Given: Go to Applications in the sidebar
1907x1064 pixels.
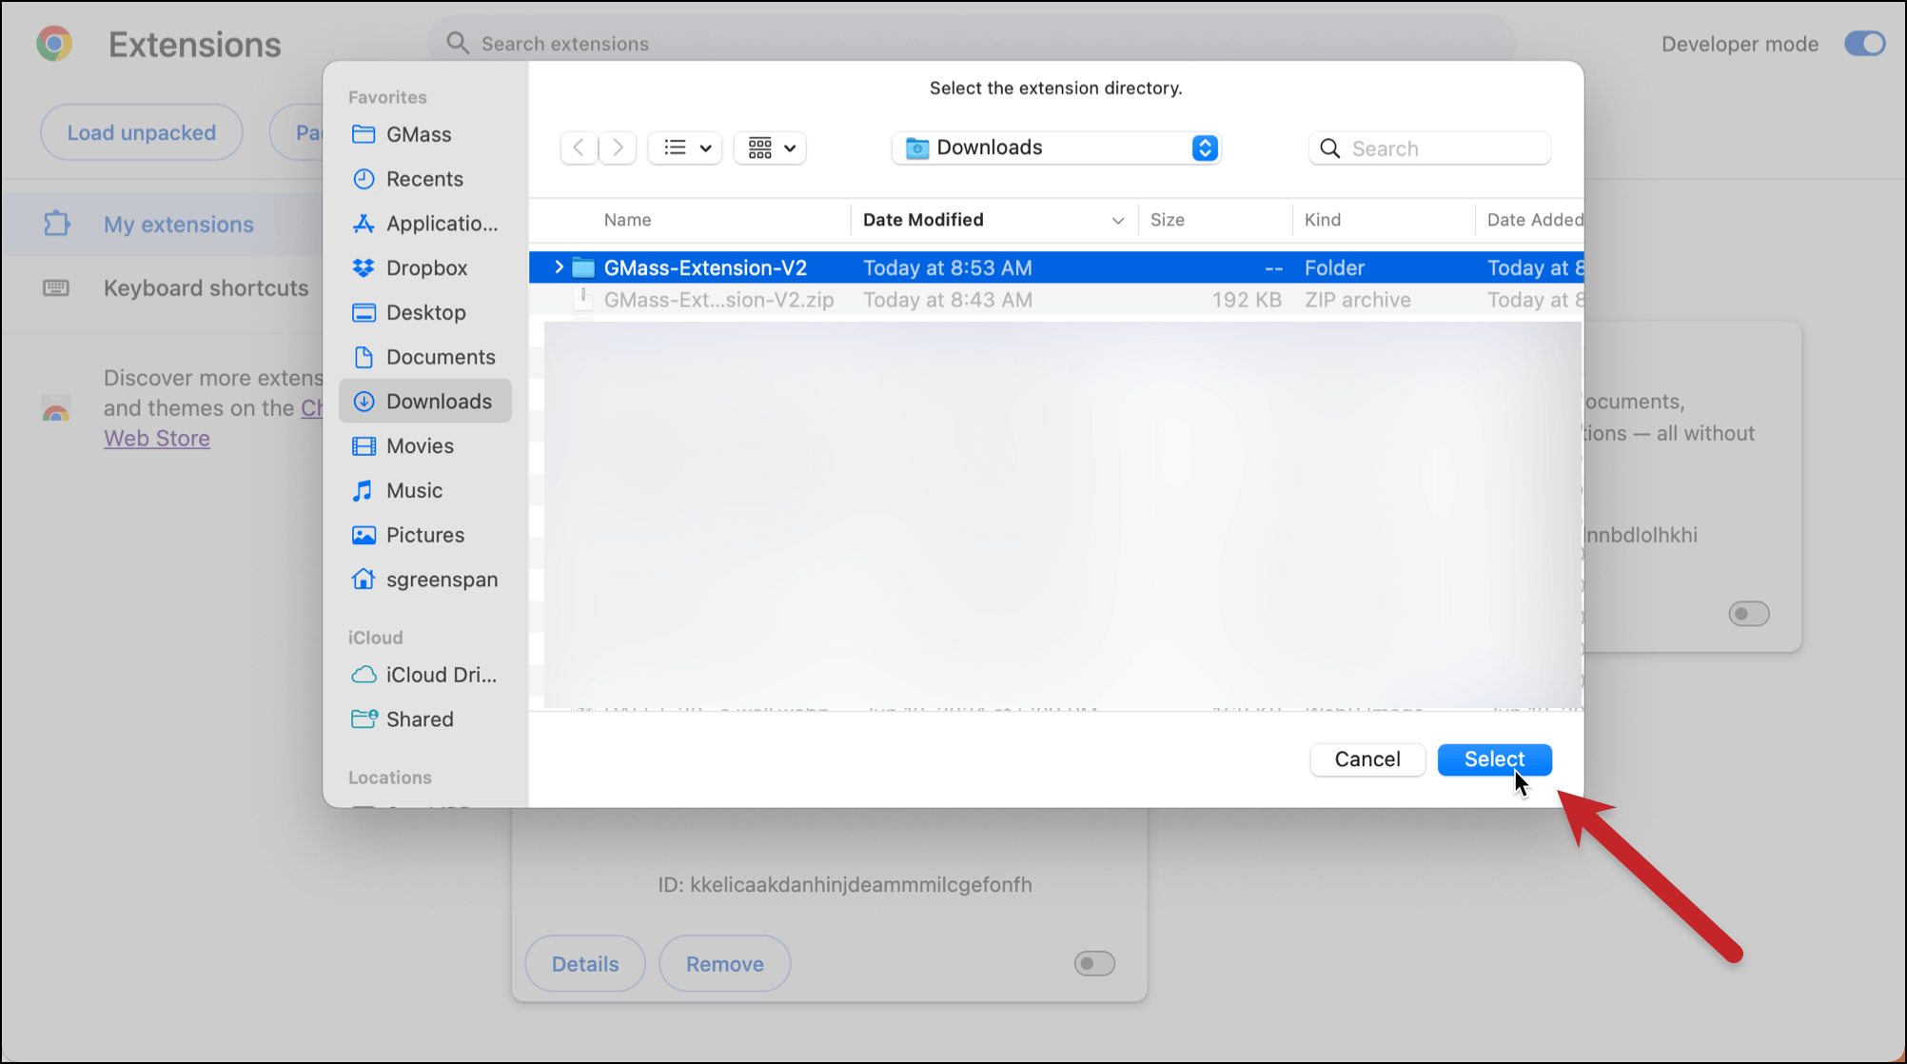Looking at the screenshot, I should tap(424, 224).
